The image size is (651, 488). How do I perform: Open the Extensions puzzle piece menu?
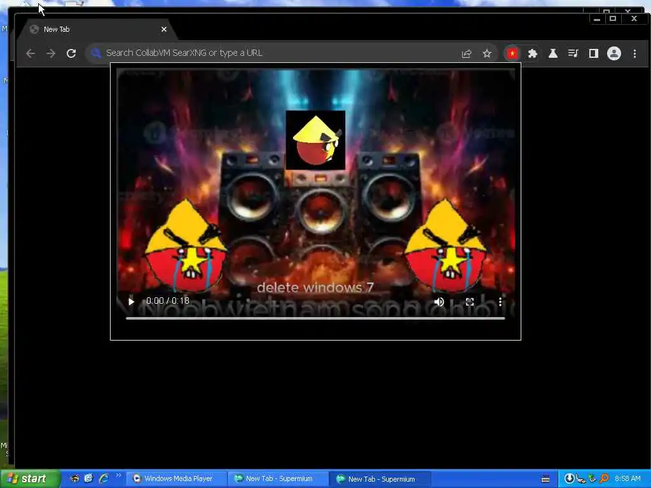click(532, 53)
